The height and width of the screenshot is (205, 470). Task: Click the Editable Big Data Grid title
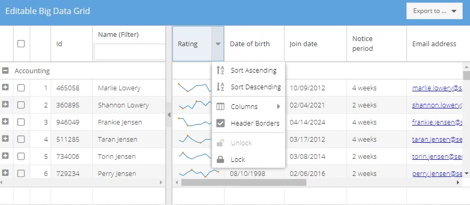pyautogui.click(x=47, y=11)
